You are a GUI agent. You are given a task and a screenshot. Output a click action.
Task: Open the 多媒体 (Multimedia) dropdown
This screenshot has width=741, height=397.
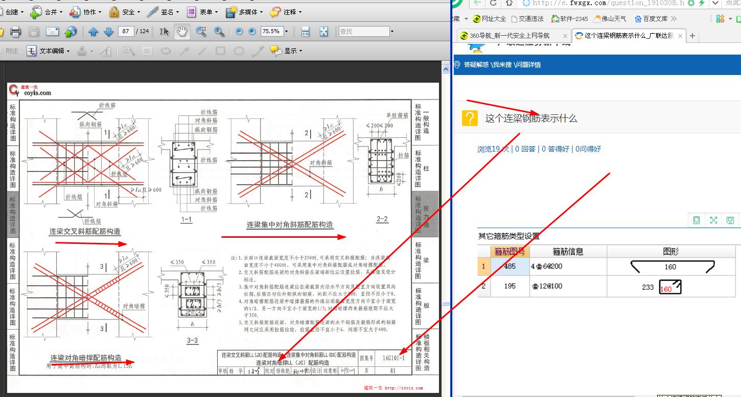point(244,12)
